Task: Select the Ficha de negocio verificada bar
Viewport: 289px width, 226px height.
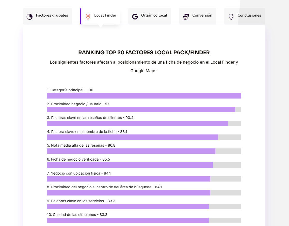Action: click(130, 165)
